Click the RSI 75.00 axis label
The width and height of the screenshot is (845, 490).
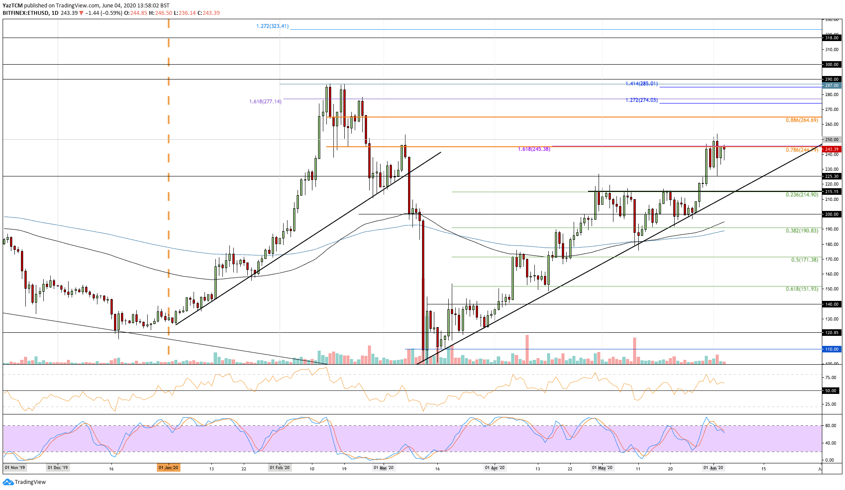pyautogui.click(x=830, y=377)
